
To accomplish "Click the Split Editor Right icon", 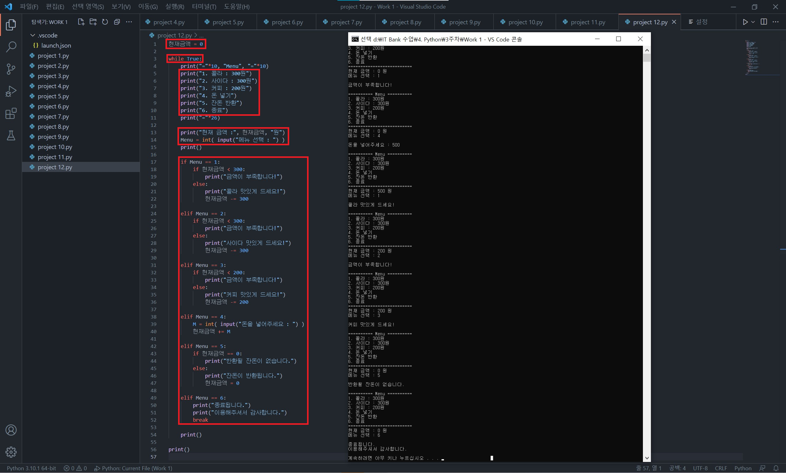I will [764, 22].
